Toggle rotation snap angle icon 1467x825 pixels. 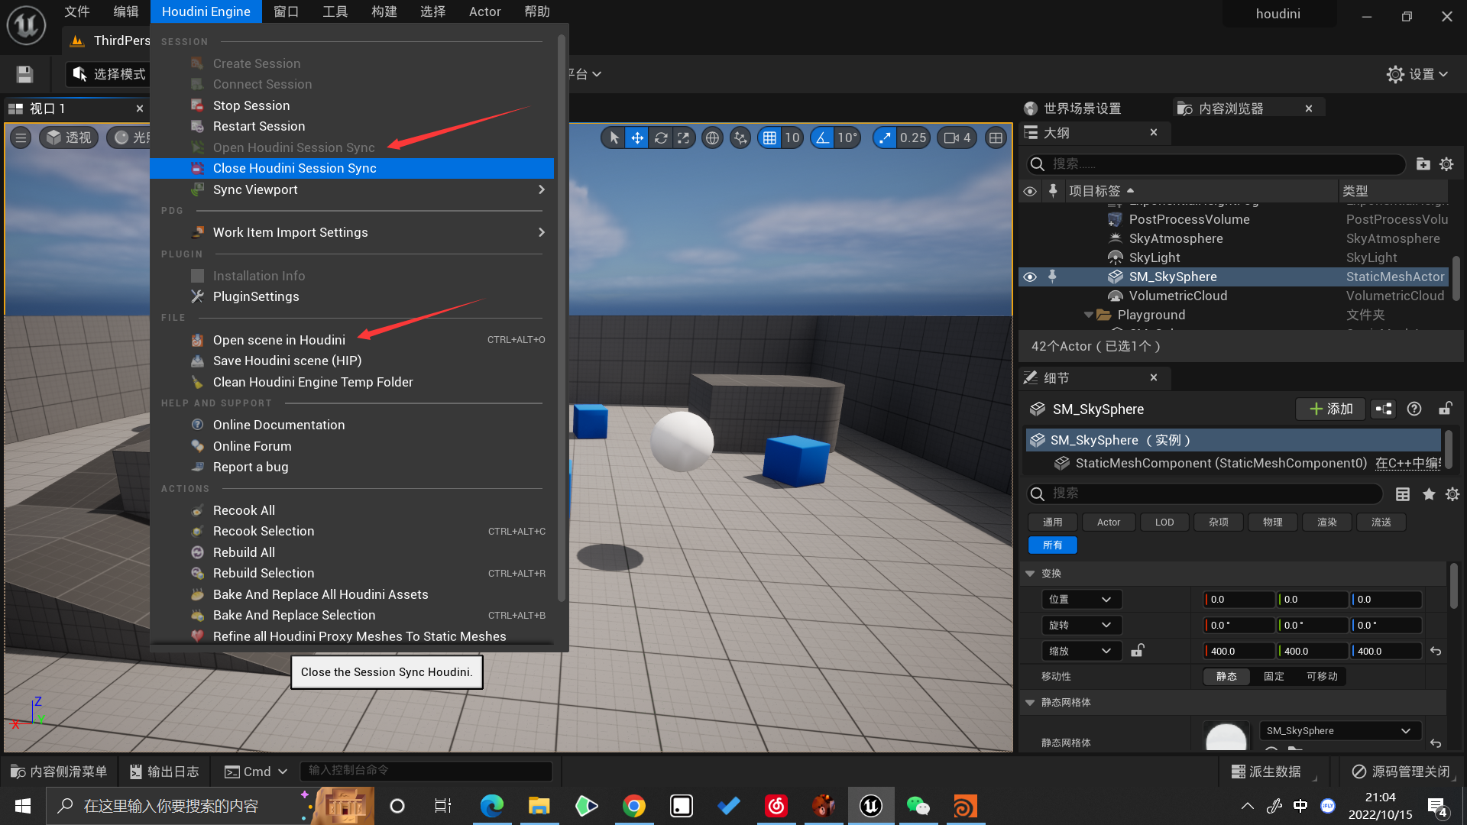[822, 137]
